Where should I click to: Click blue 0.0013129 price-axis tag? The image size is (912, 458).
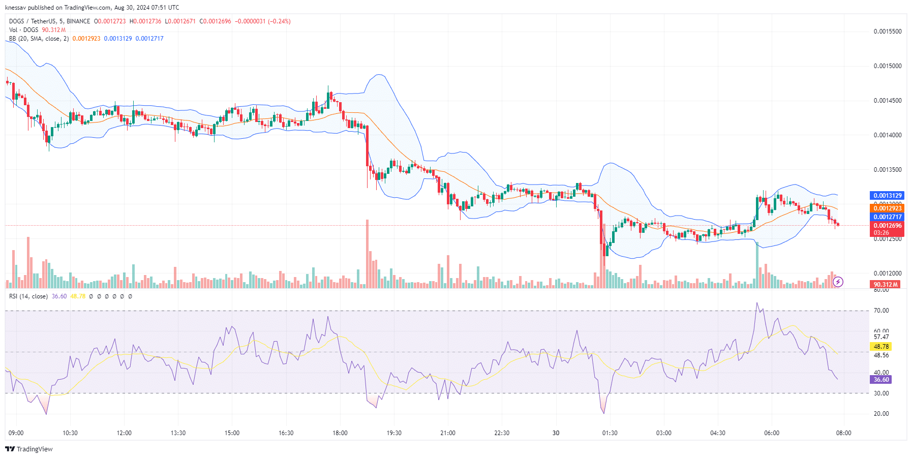(887, 196)
